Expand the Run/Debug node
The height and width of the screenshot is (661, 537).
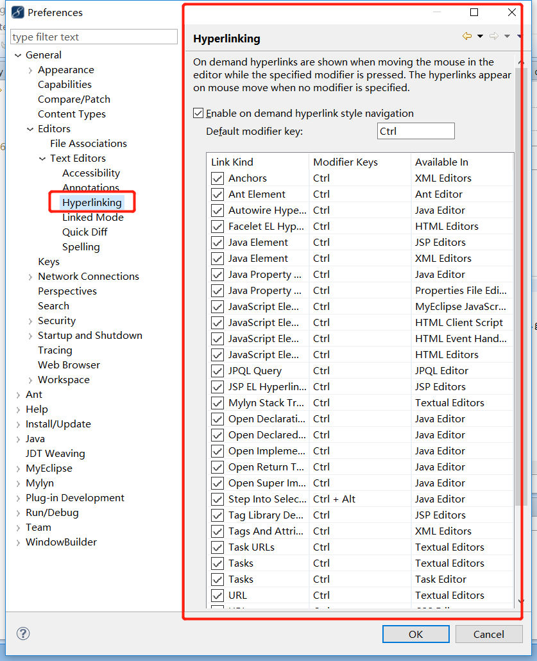pyautogui.click(x=18, y=513)
